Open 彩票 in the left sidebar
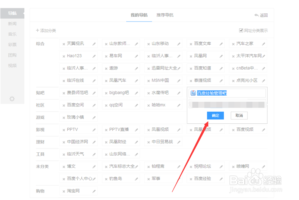Image resolution: width=299 pixels, height=200 pixels. 12,45
